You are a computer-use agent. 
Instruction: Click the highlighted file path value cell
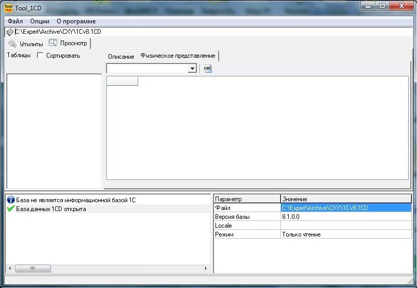(x=346, y=207)
